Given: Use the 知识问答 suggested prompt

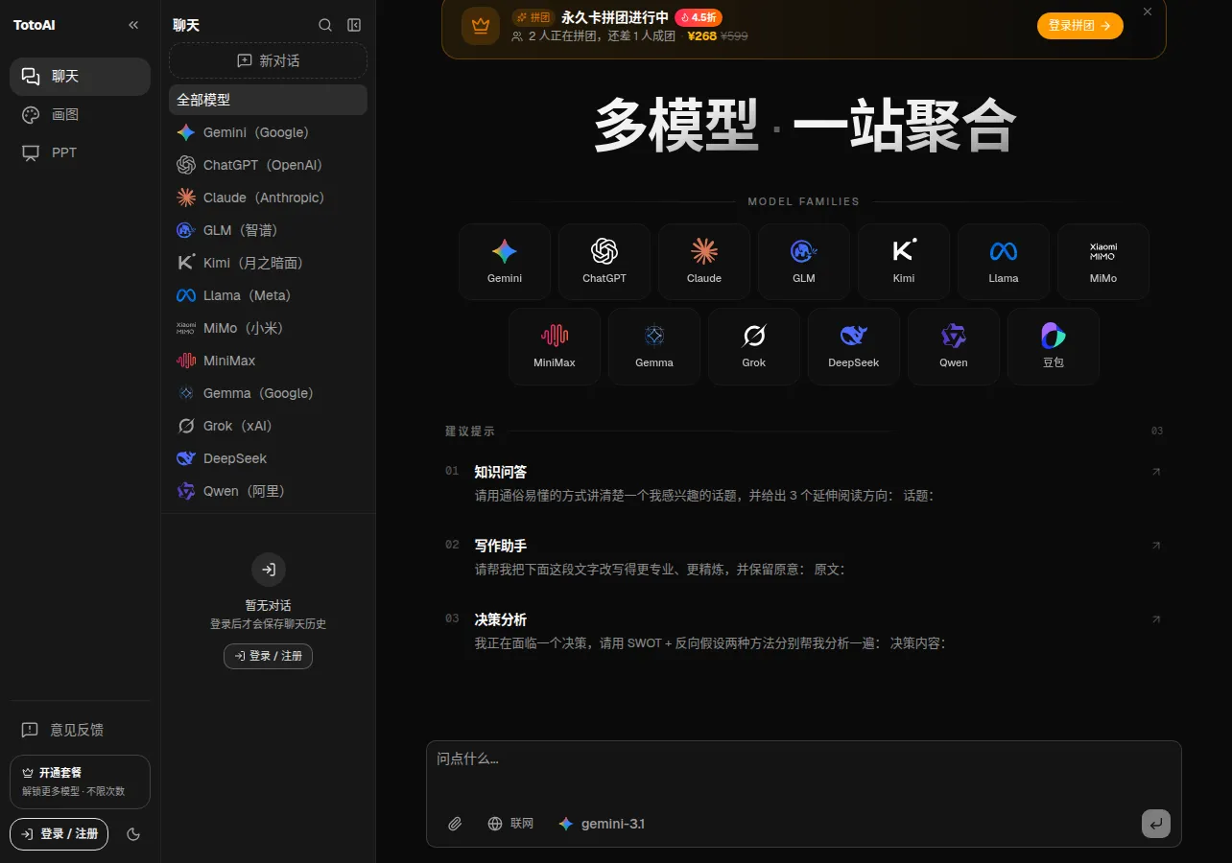Looking at the screenshot, I should [x=804, y=483].
